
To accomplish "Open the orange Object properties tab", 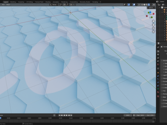I will pyautogui.click(x=158, y=73).
